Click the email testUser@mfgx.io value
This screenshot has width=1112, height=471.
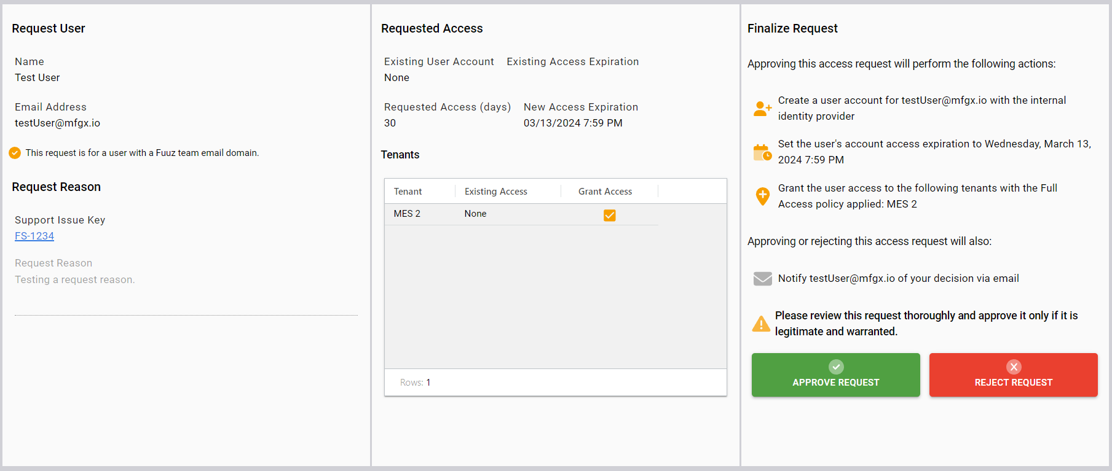pyautogui.click(x=57, y=123)
